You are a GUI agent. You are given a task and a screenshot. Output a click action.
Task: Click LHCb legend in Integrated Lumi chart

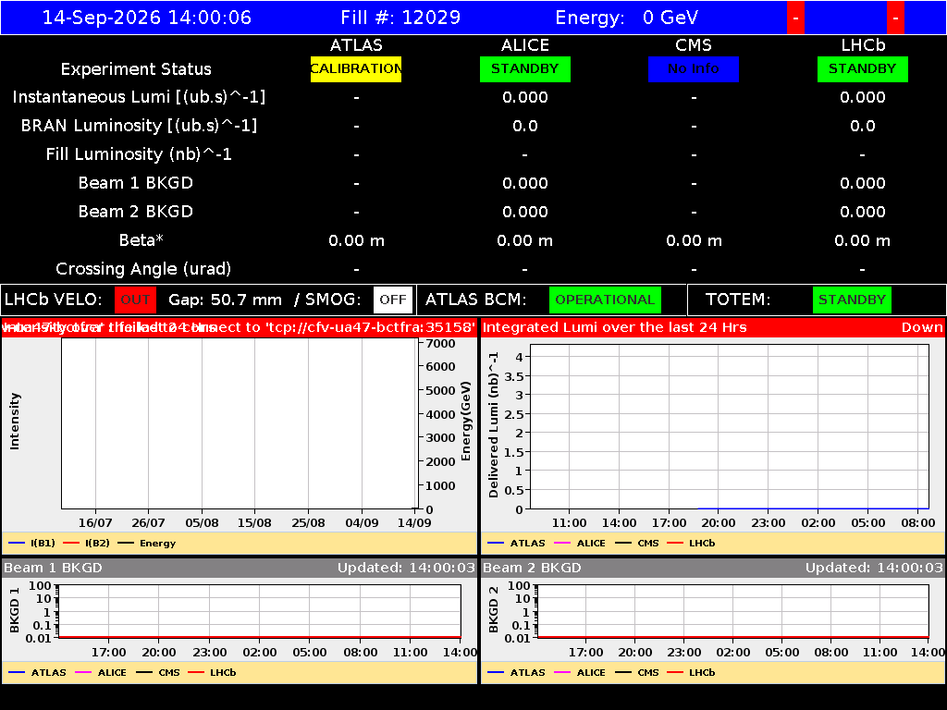691,544
